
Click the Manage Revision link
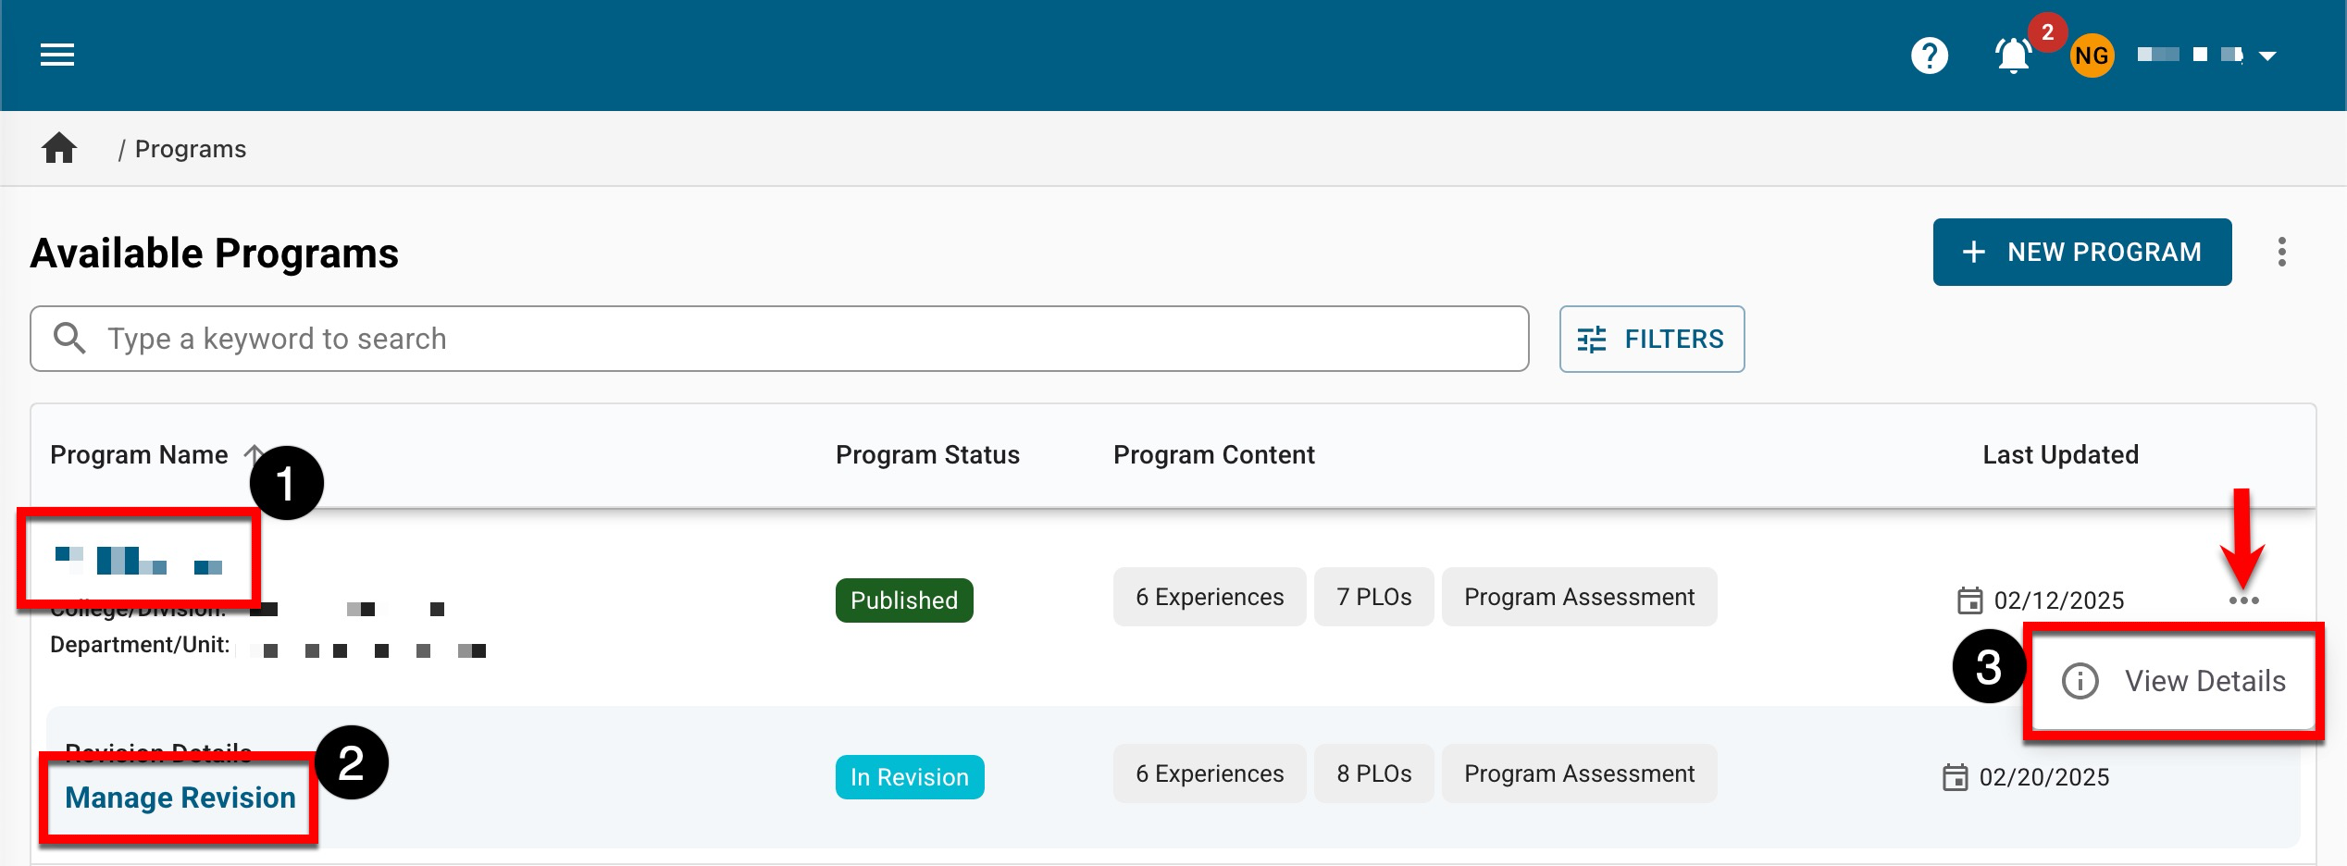[x=180, y=798]
